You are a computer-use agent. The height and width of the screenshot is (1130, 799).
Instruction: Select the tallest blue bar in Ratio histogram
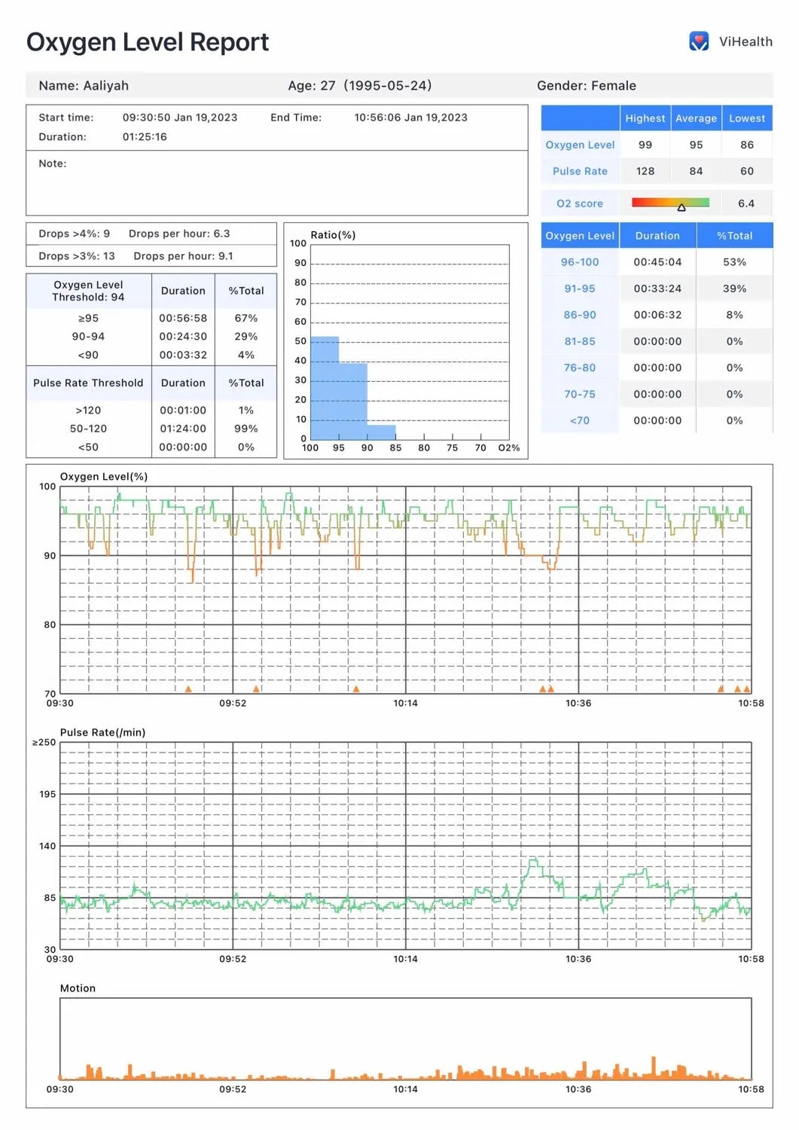(x=325, y=388)
